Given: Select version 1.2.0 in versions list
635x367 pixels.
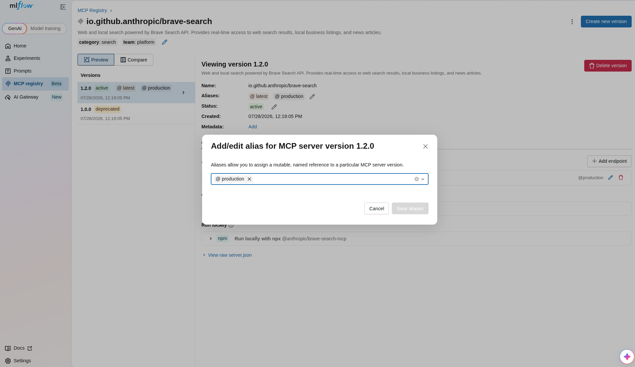Looking at the screenshot, I should [x=136, y=93].
